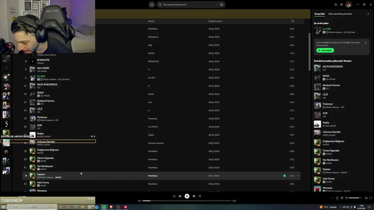The image size is (374, 210).
Task: Open Spotify from the Windows taskbar
Action: (x=104, y=207)
